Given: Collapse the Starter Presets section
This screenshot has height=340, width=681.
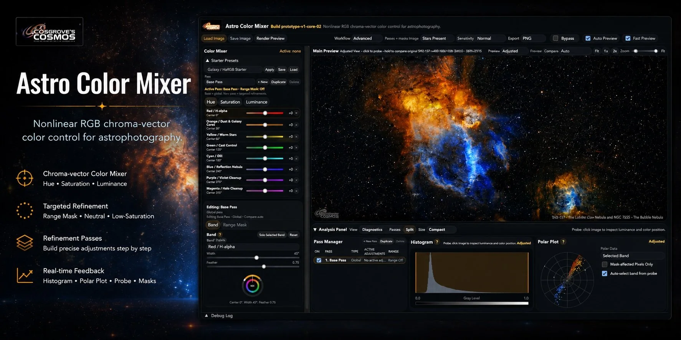Looking at the screenshot, I should [x=208, y=61].
